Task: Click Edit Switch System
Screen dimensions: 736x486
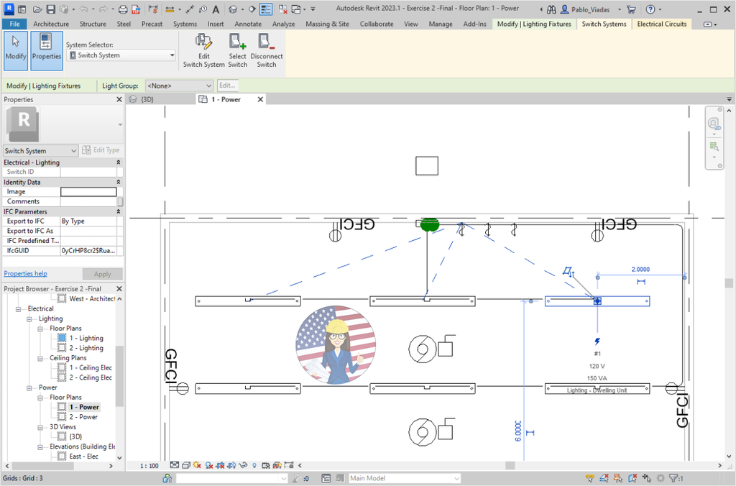Action: [x=203, y=51]
